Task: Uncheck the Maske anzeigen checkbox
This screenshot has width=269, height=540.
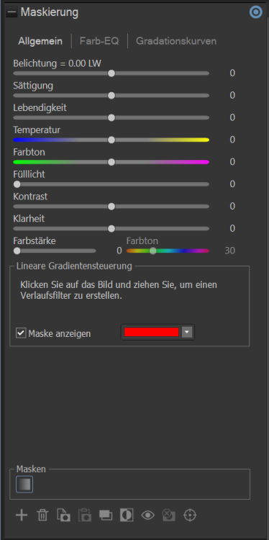Action: tap(21, 333)
